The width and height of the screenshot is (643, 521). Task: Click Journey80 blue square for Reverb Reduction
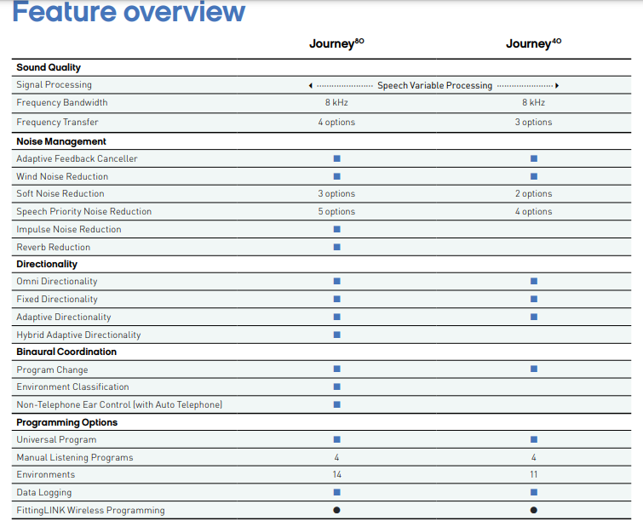336,247
